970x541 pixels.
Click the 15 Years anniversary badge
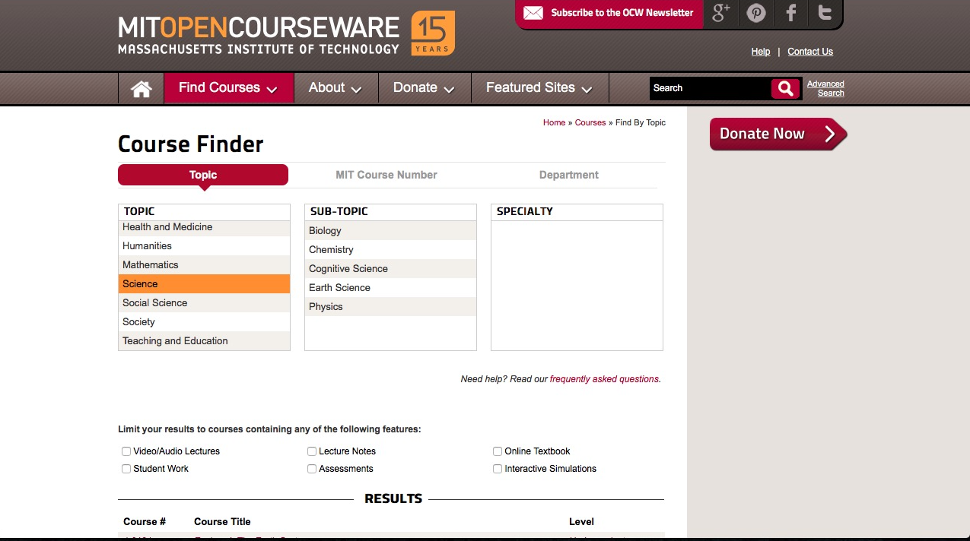pyautogui.click(x=433, y=33)
